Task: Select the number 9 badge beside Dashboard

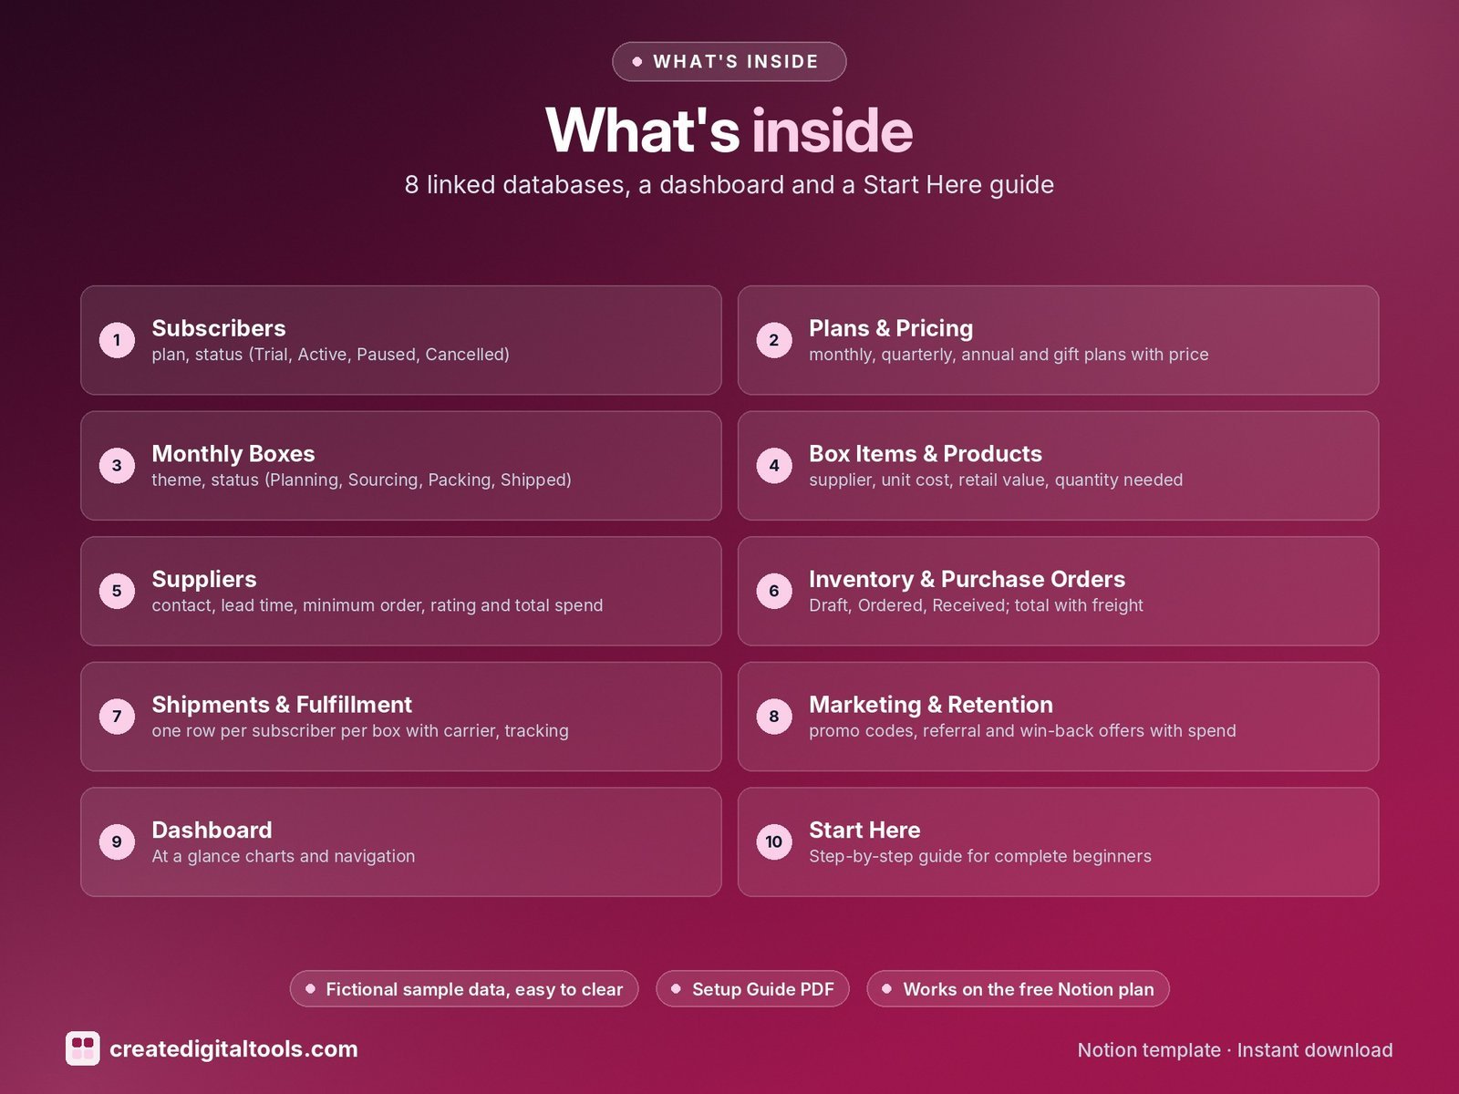Action: [117, 841]
